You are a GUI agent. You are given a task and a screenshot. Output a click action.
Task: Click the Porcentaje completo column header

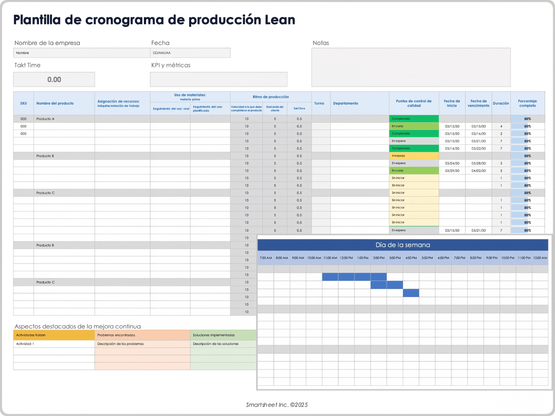[x=527, y=103]
